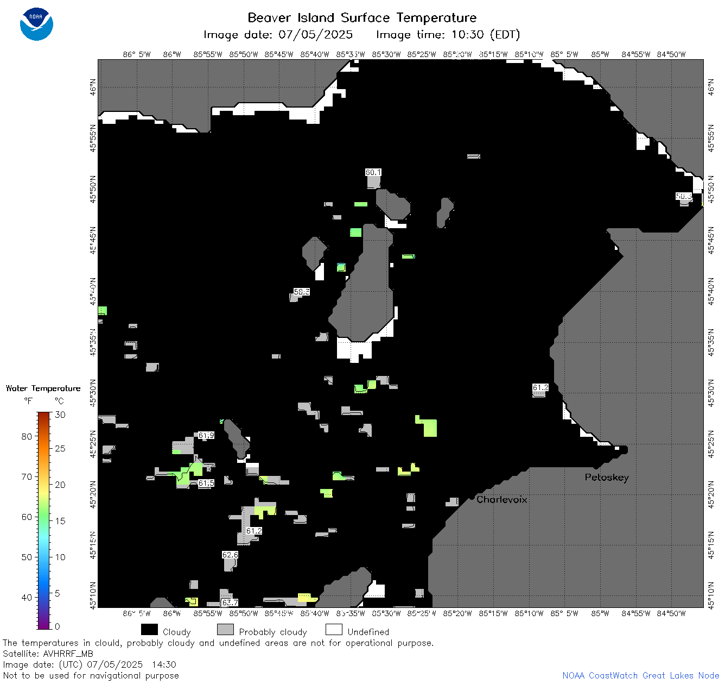Click the 'Probably cloudy' legend text

pyautogui.click(x=273, y=632)
